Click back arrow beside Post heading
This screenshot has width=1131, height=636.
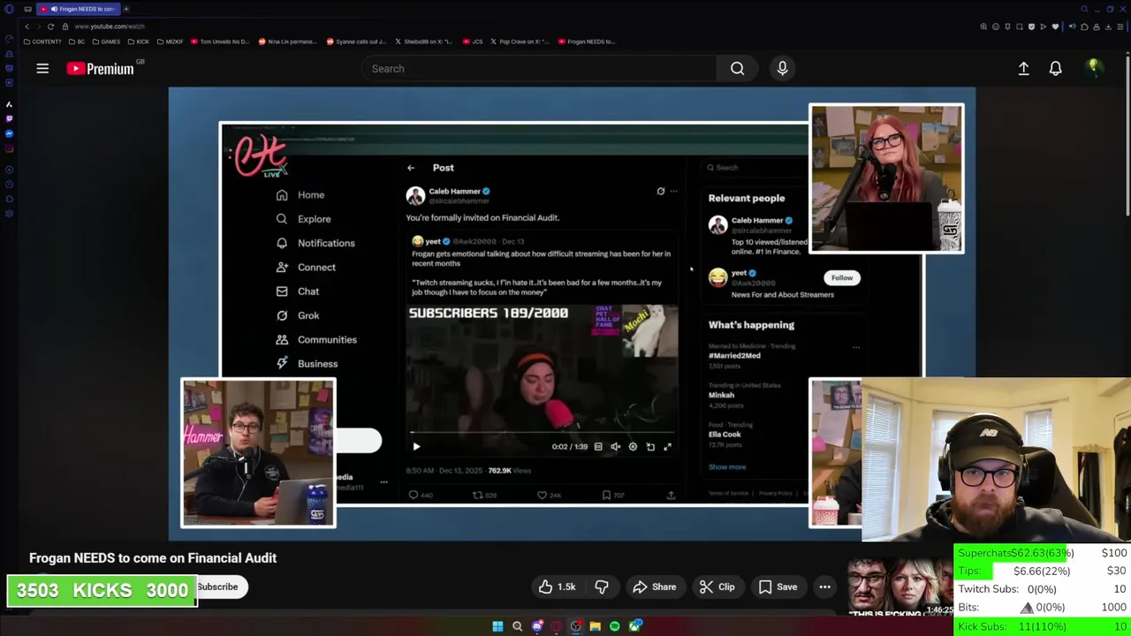(x=411, y=168)
